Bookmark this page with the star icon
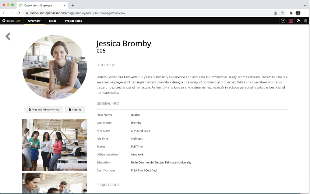The width and height of the screenshot is (310, 194). 282,13
